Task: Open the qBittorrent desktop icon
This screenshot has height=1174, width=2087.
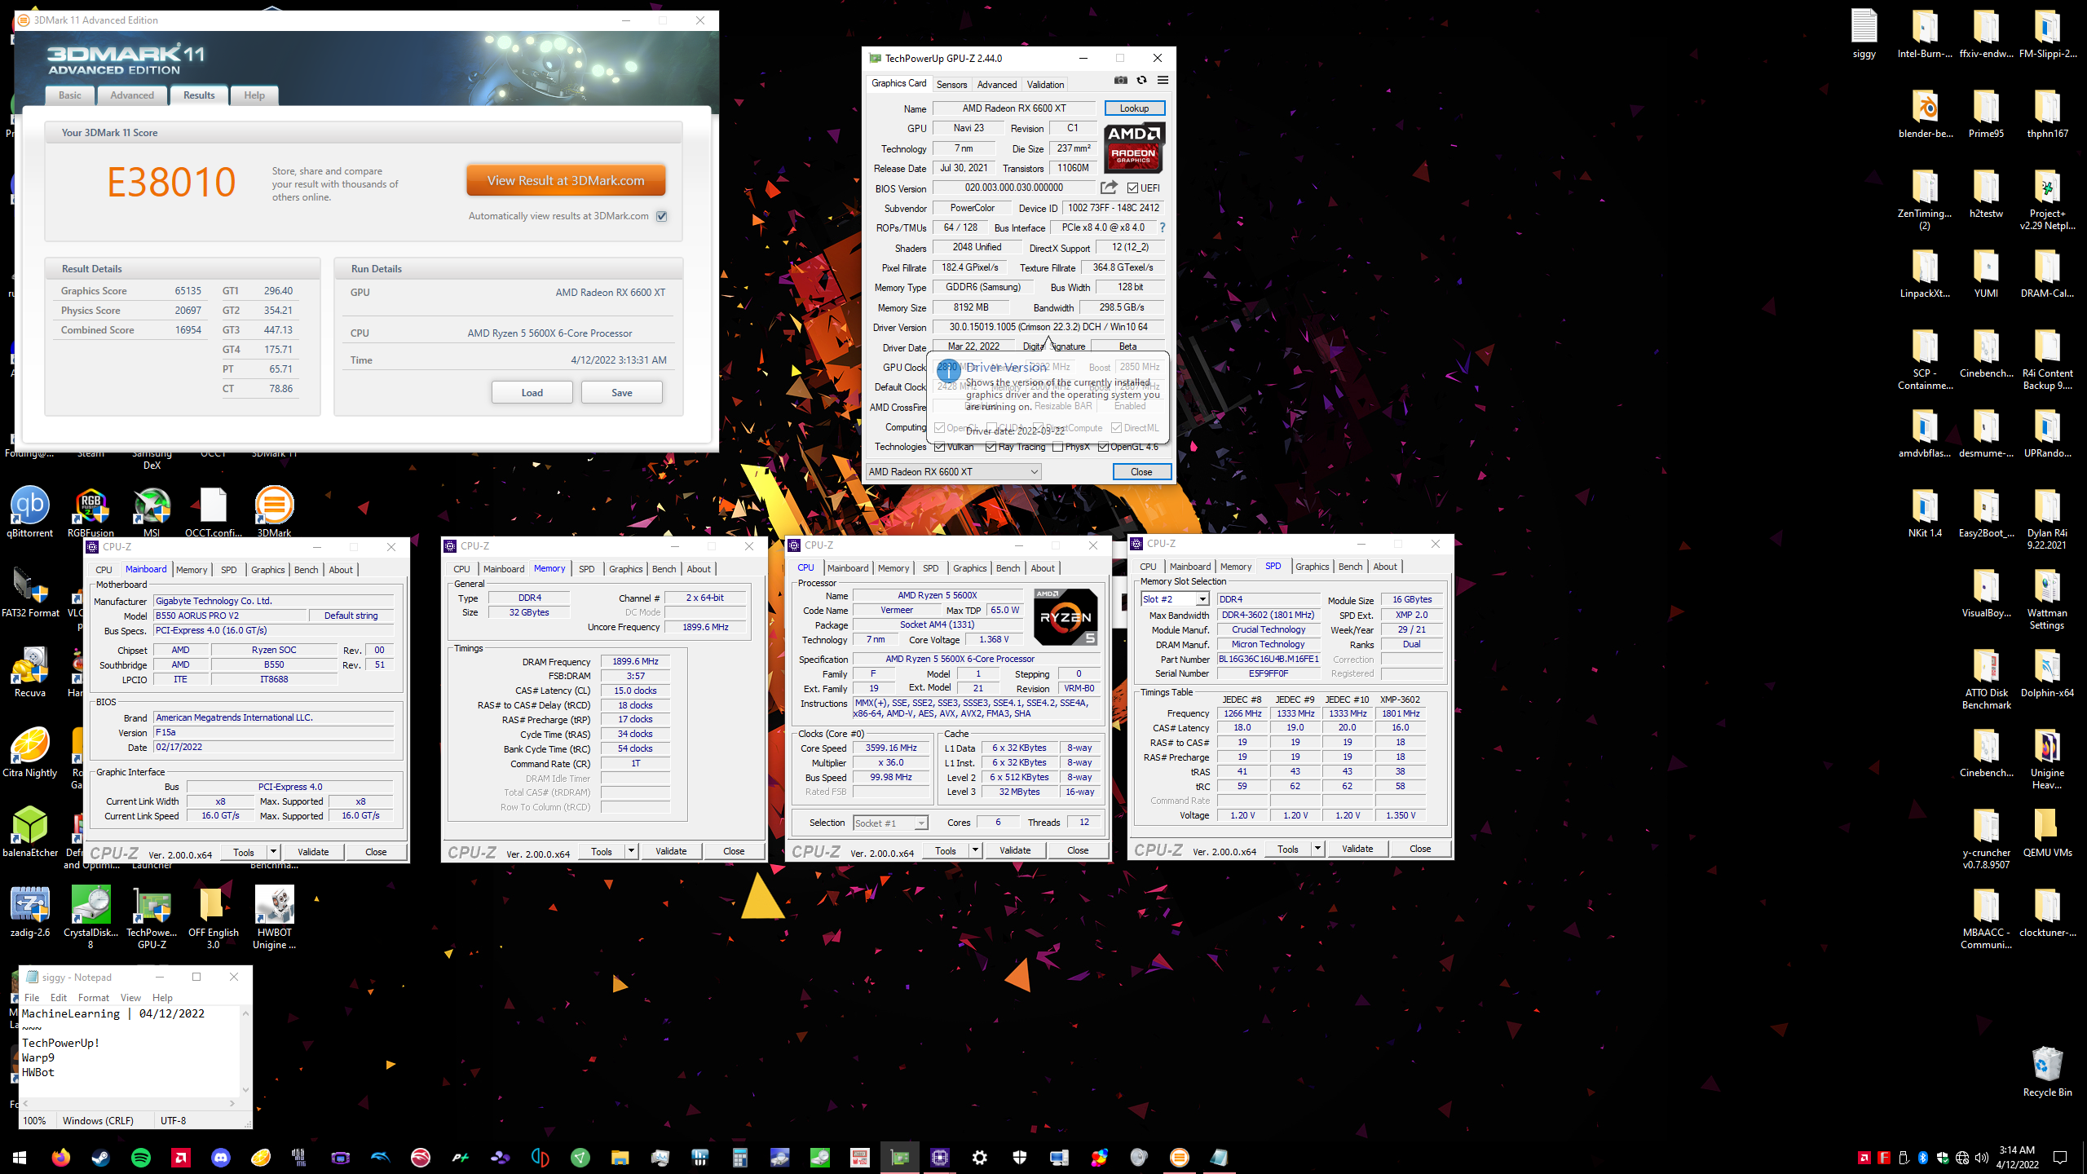Action: tap(30, 512)
